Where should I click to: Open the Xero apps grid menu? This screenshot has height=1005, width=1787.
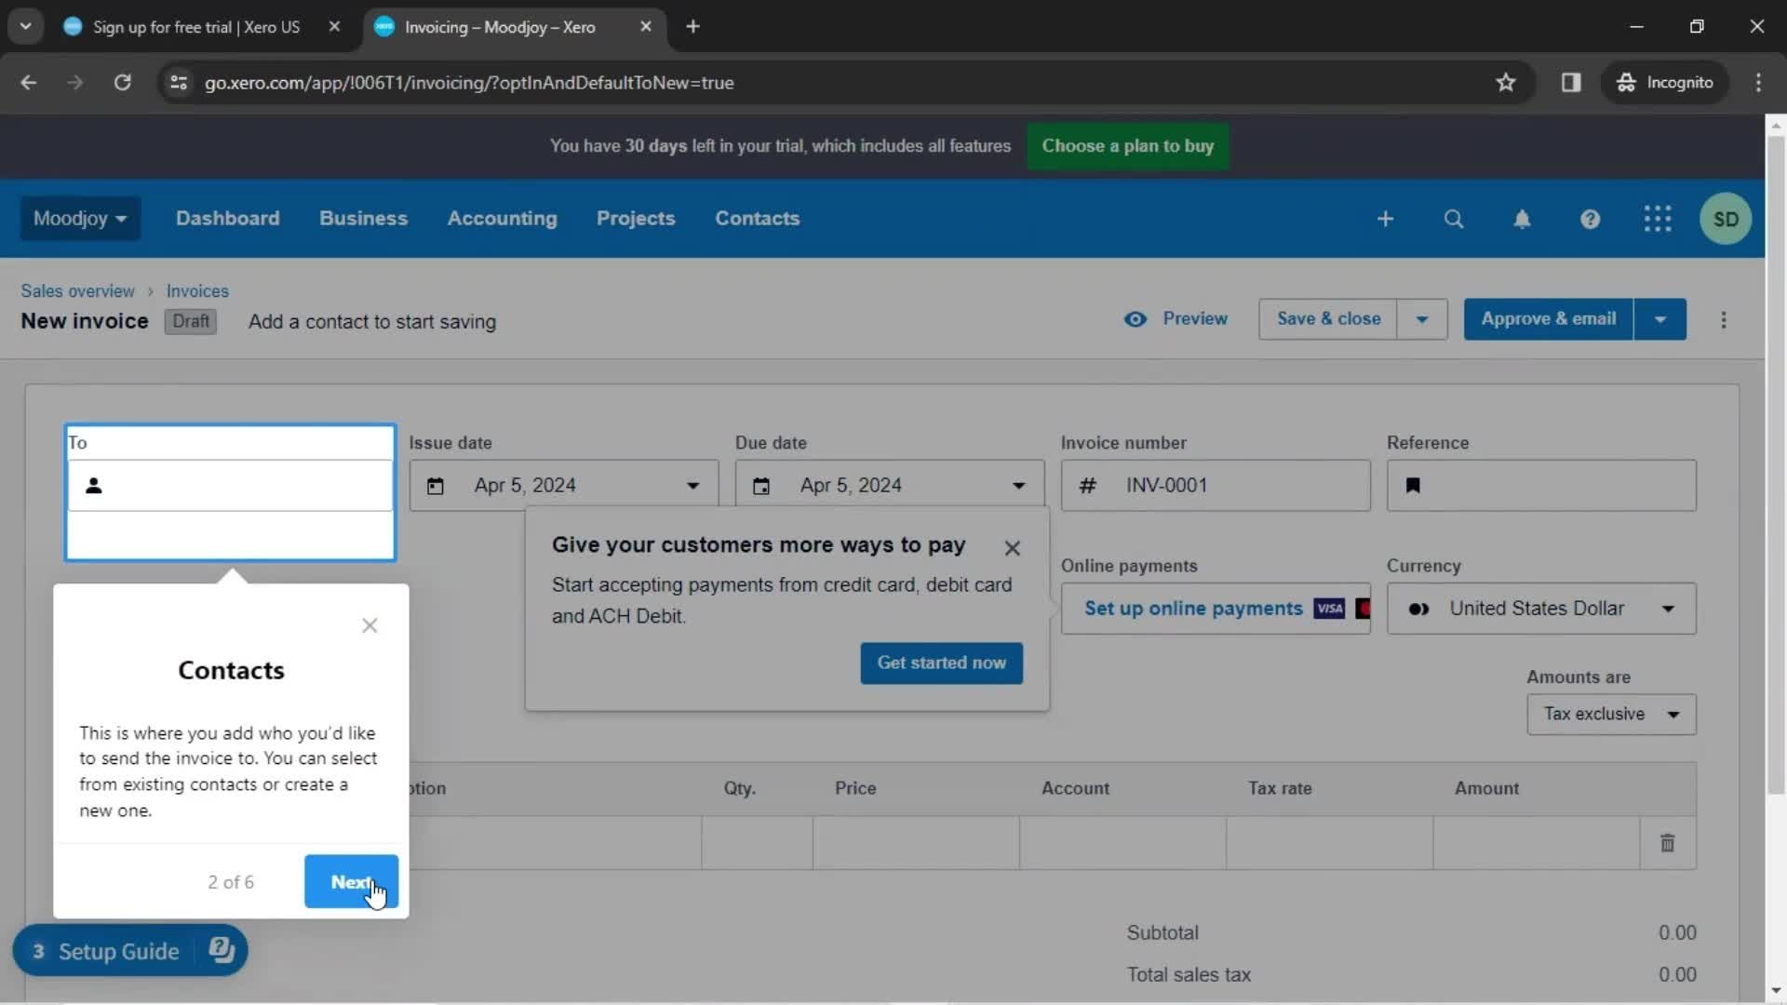[x=1658, y=219]
